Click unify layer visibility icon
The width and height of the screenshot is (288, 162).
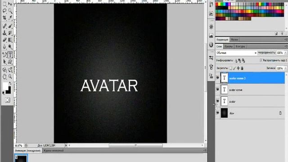(239, 60)
